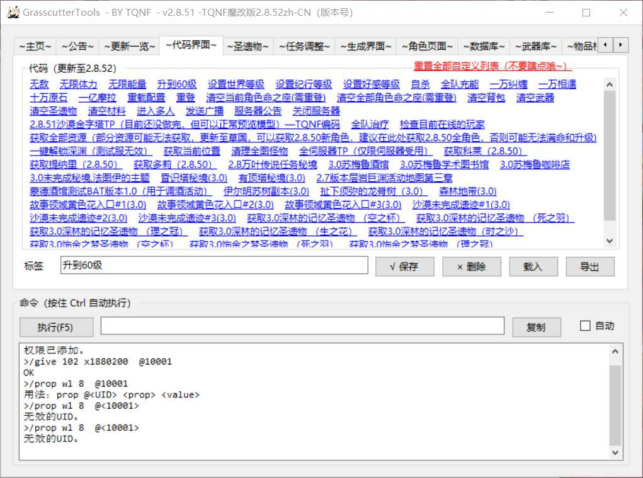This screenshot has height=478, width=643.
Task: Click the 执行(F5) button
Action: coord(56,327)
